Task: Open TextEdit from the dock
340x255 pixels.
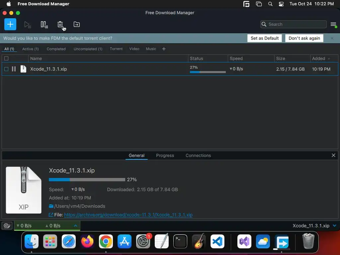Action: (x=162, y=241)
